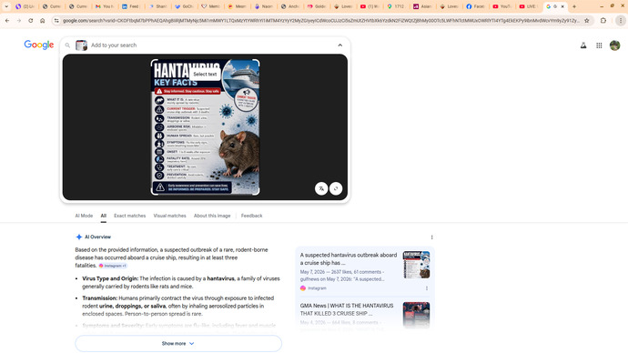The width and height of the screenshot is (628, 353).
Task: Click the hantavirus infographic result thumbnail
Action: (x=417, y=265)
